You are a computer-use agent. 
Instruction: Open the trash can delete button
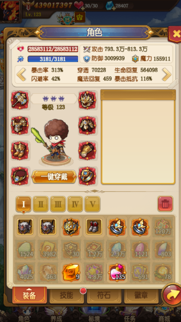point(165,204)
